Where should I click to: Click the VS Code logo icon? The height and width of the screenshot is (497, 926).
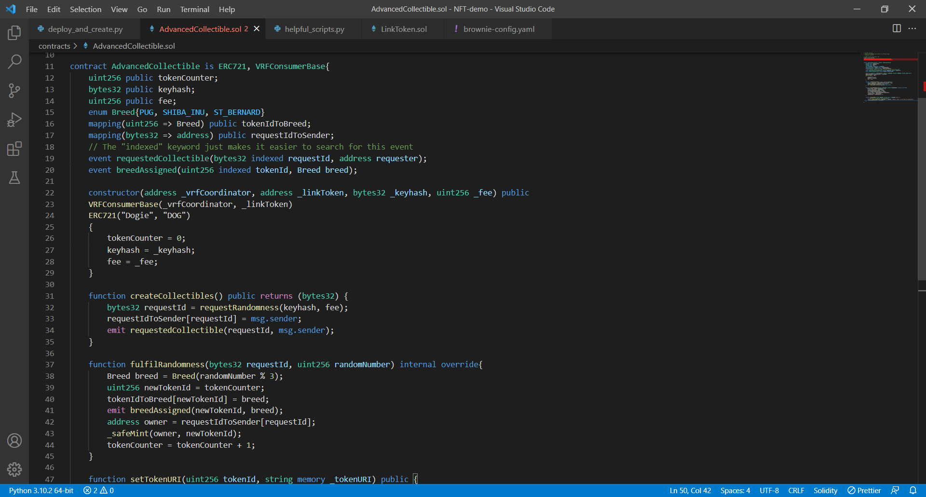point(11,9)
